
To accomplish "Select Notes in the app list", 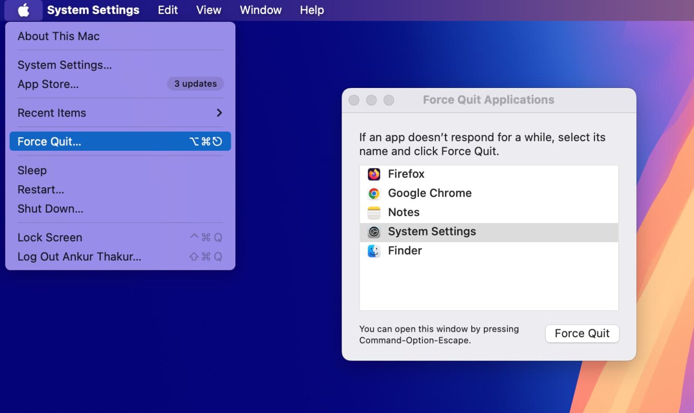I will point(489,213).
